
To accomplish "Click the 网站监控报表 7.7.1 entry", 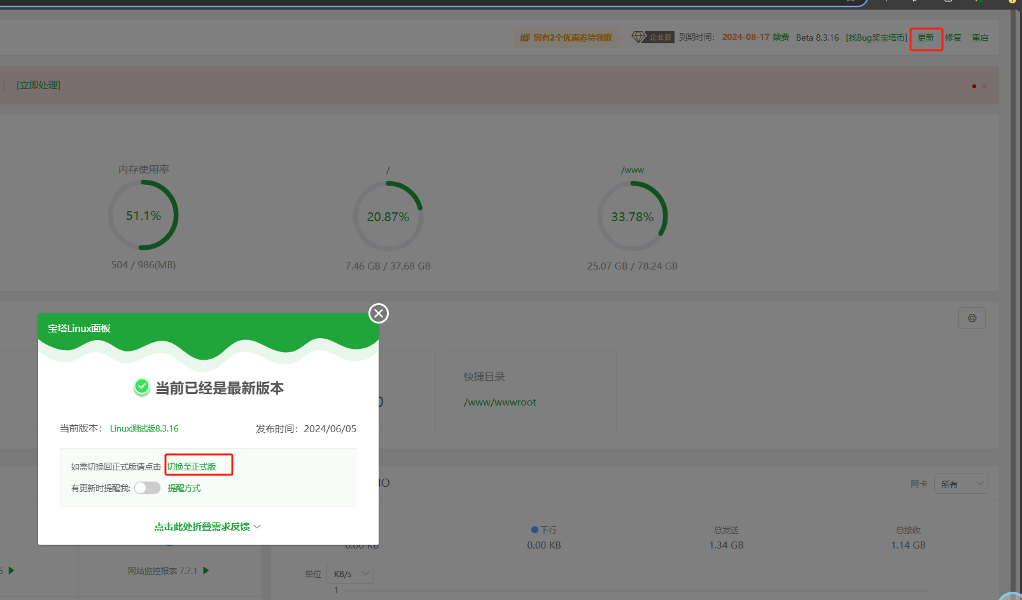I will pyautogui.click(x=162, y=571).
